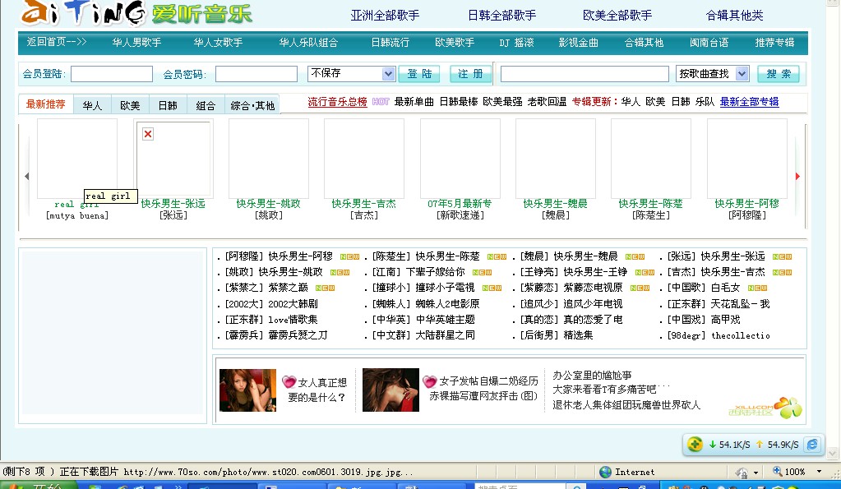
Task: Open the 日韩全部歌手 header link
Action: pyautogui.click(x=502, y=16)
